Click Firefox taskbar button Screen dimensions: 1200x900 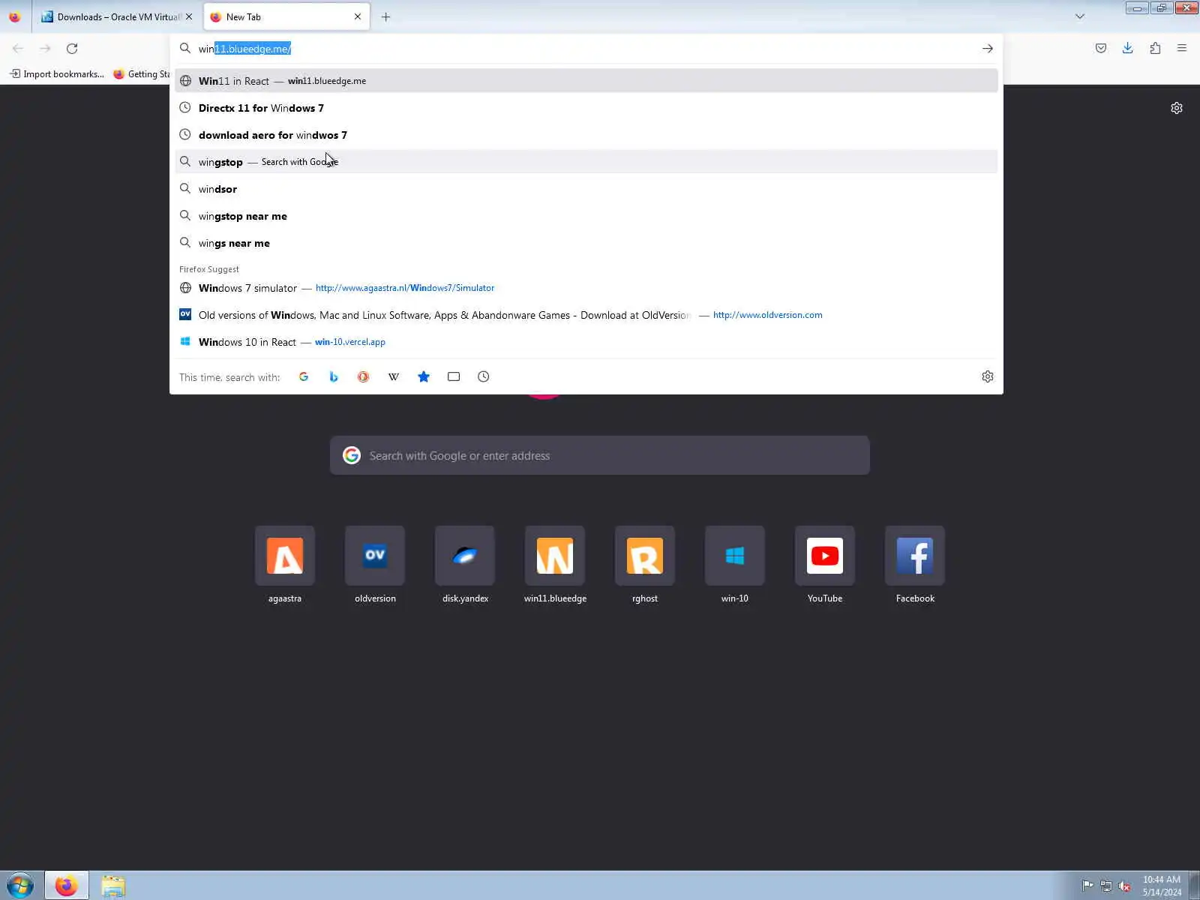pos(66,886)
